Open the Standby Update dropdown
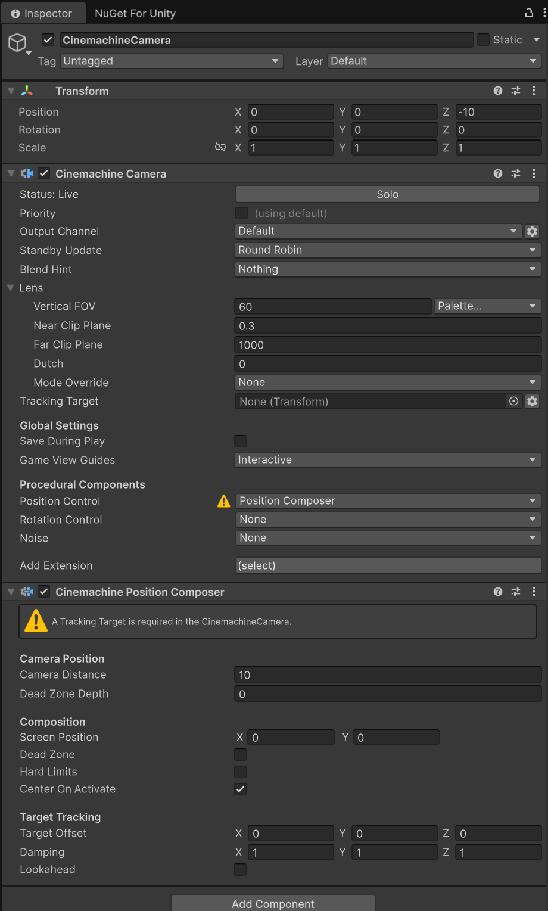Image resolution: width=548 pixels, height=911 pixels. (388, 250)
